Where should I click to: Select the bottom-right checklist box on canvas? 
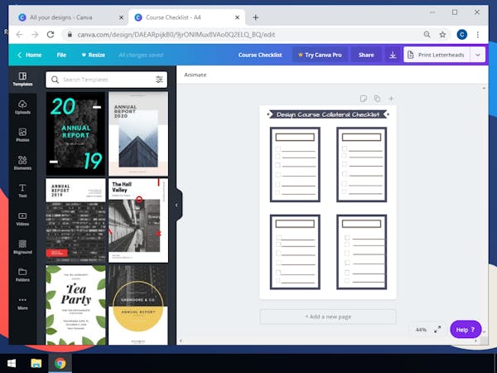click(362, 252)
